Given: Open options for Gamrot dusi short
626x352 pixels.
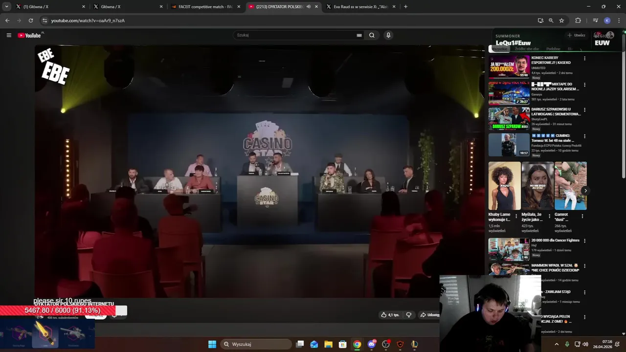Looking at the screenshot, I should point(582,216).
